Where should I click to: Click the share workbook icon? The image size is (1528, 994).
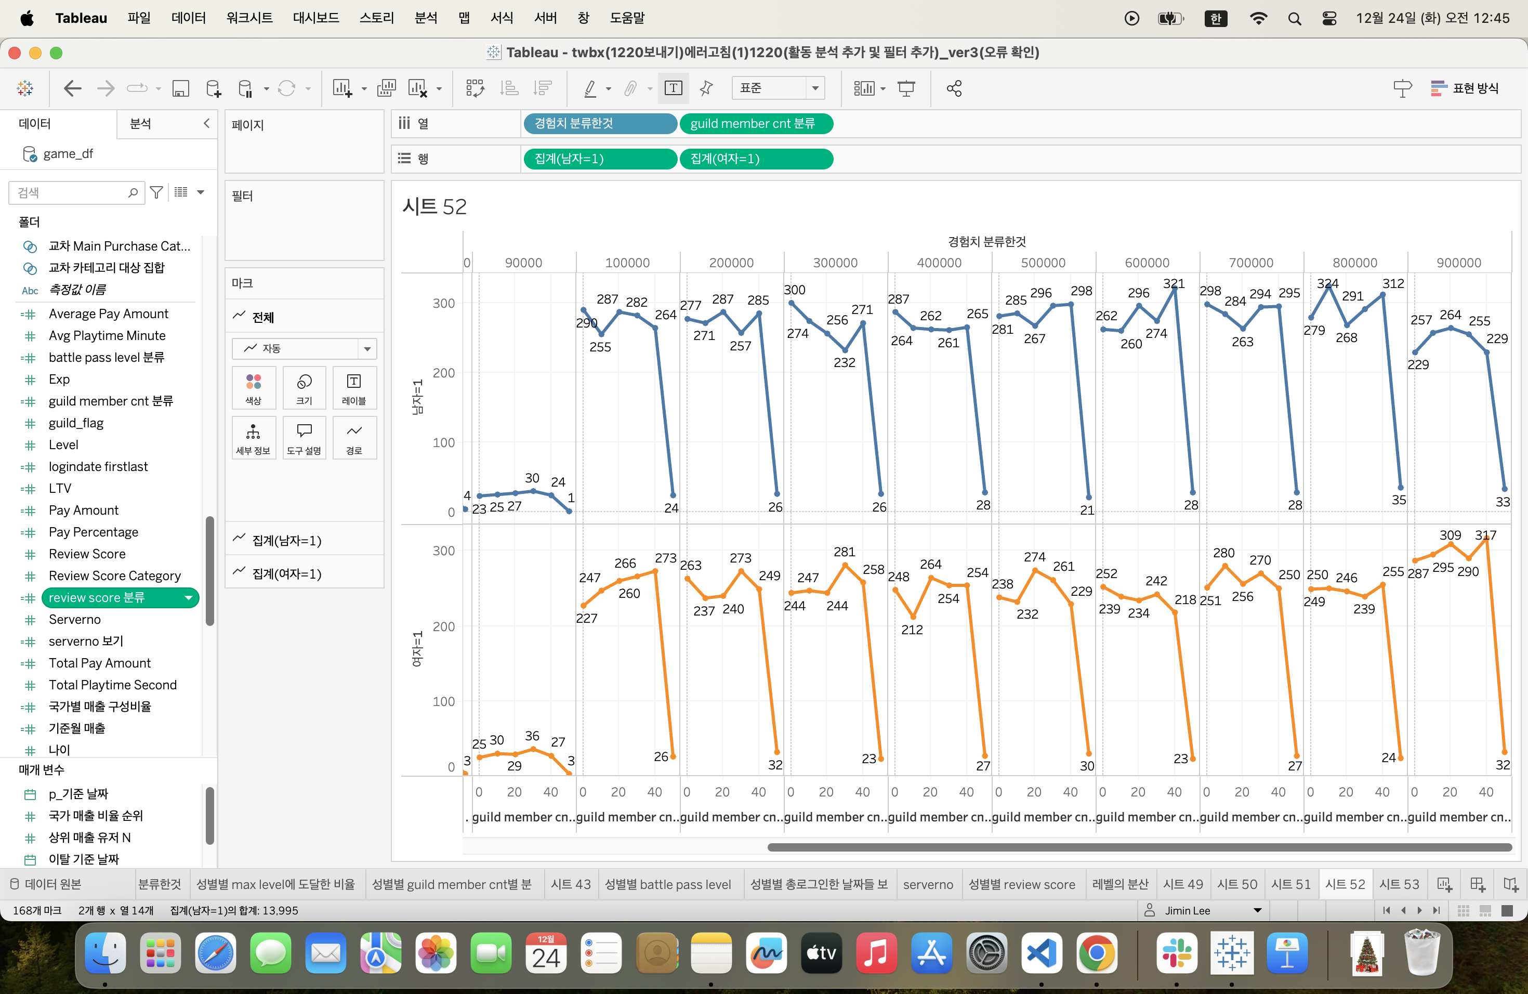coord(954,88)
